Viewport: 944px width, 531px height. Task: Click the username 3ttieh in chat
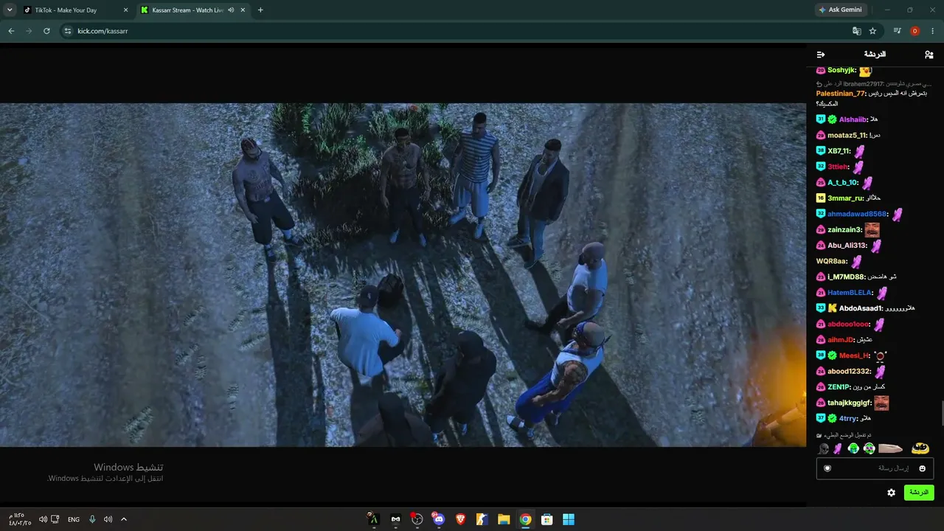tap(839, 167)
